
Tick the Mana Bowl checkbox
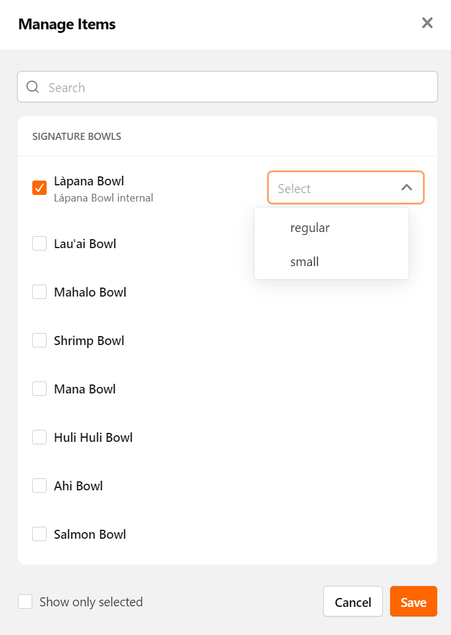coord(39,389)
